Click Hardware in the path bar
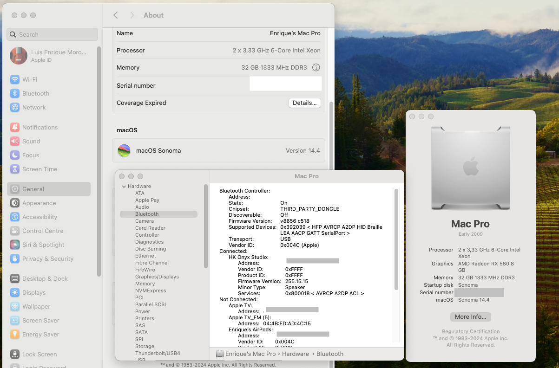 296,354
